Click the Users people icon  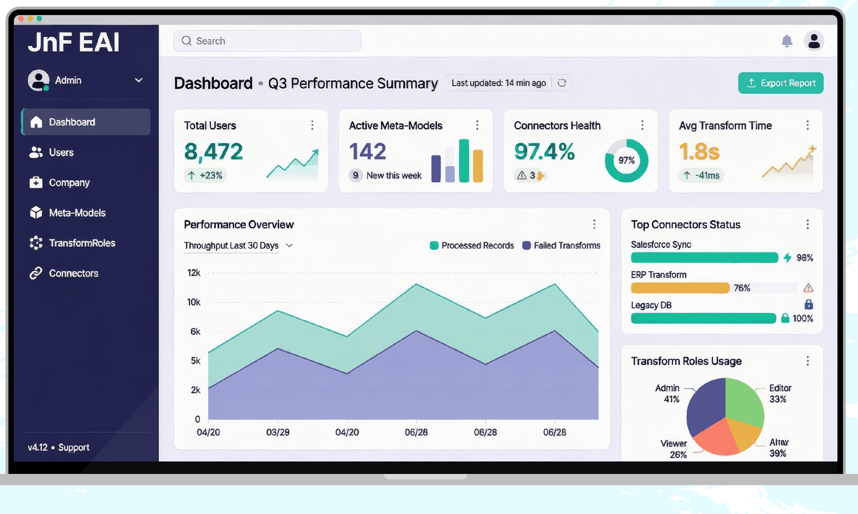(x=36, y=152)
